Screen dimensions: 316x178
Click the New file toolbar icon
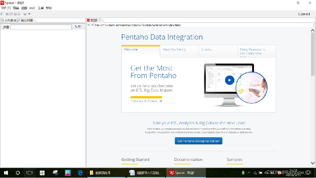[x=2, y=14]
